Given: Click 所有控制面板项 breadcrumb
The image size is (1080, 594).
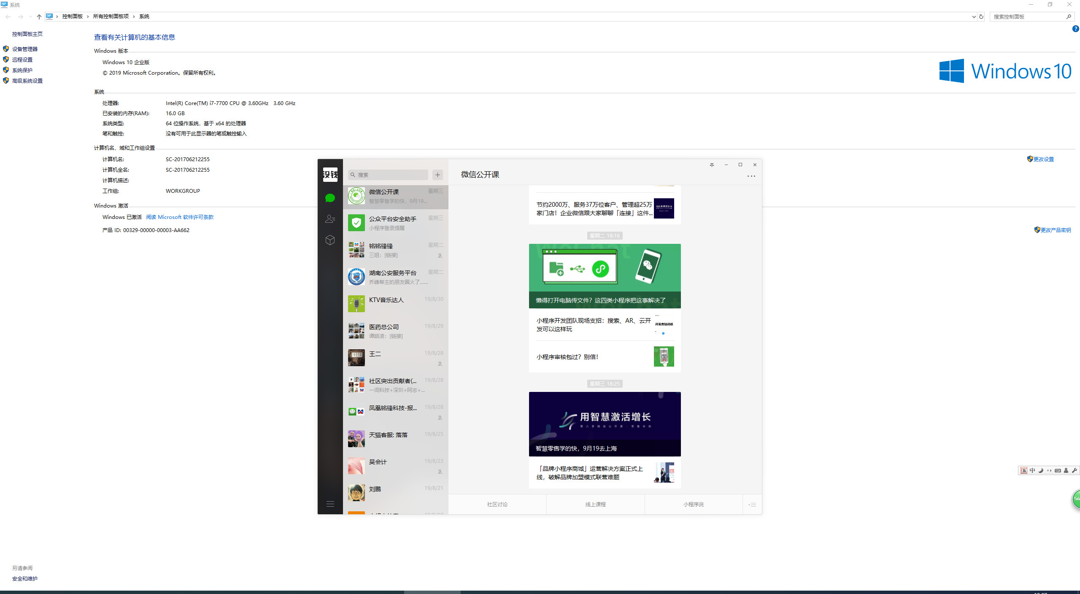Looking at the screenshot, I should (x=111, y=16).
